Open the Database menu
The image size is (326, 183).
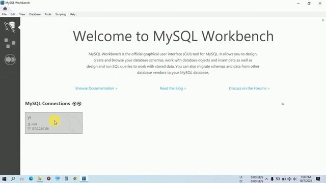click(x=35, y=14)
